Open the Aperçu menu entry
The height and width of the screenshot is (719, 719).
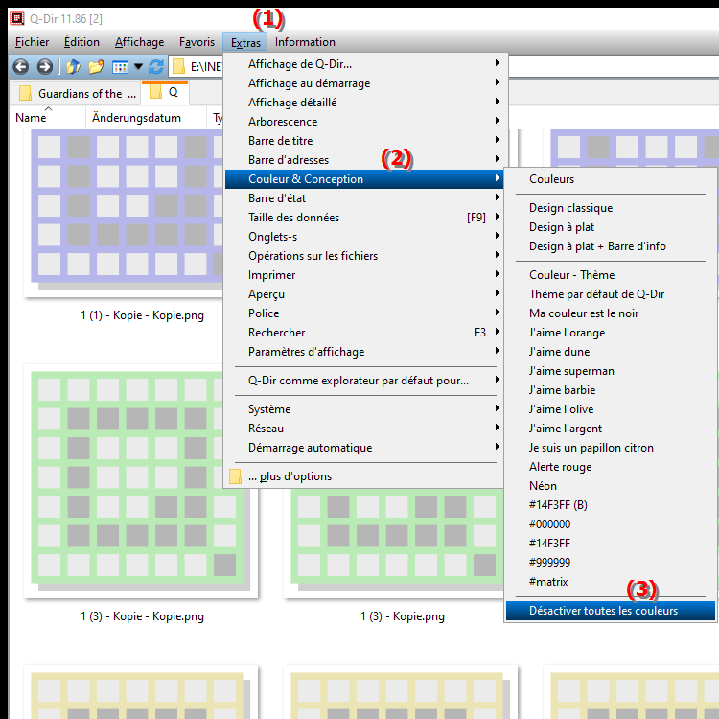click(x=365, y=294)
